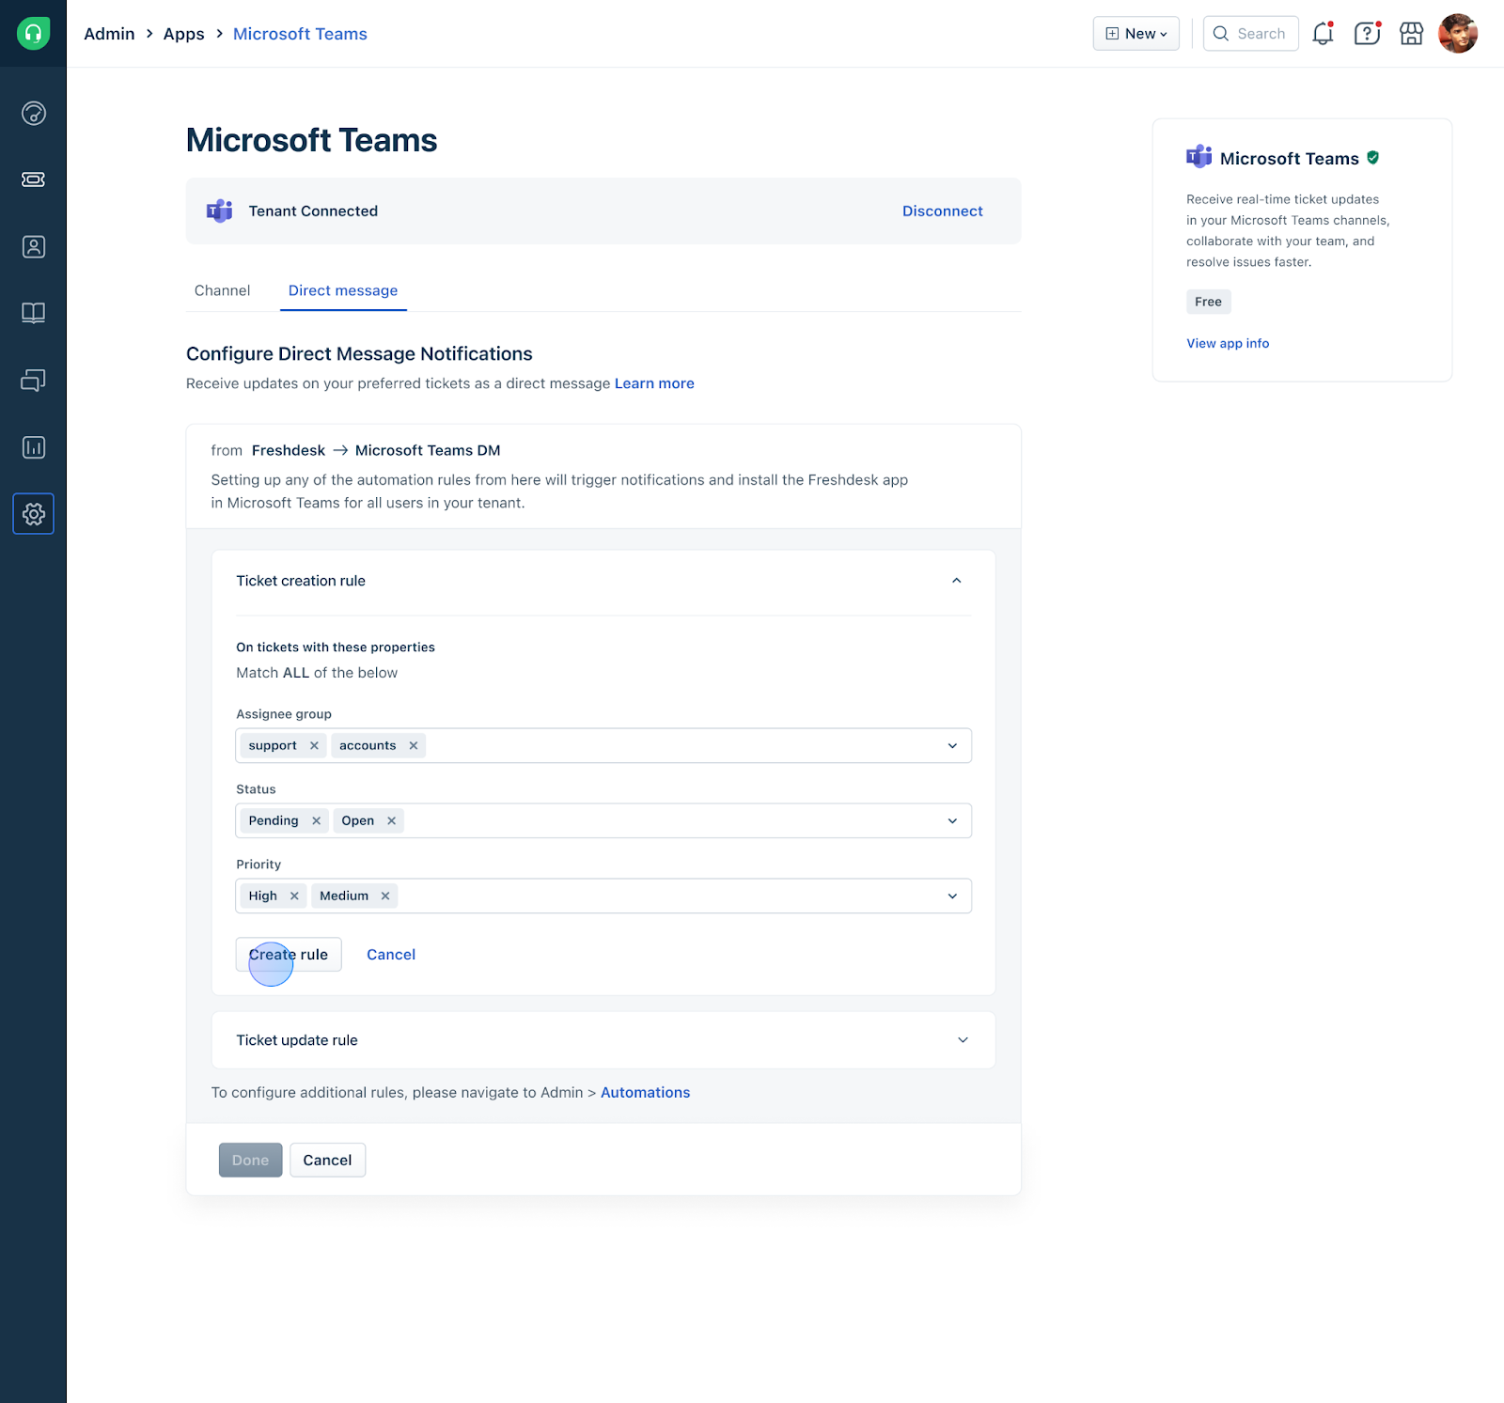
Task: Click the Create rule button
Action: (x=289, y=955)
